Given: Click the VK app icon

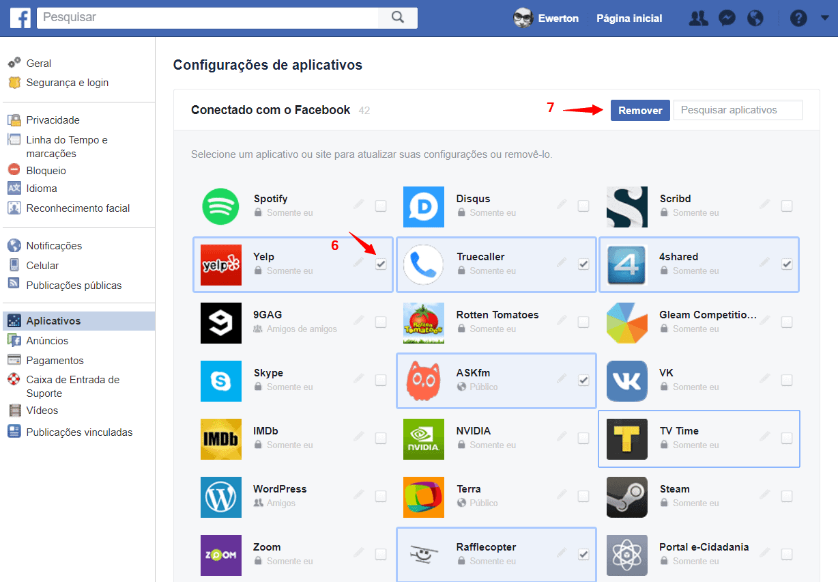Looking at the screenshot, I should 627,380.
